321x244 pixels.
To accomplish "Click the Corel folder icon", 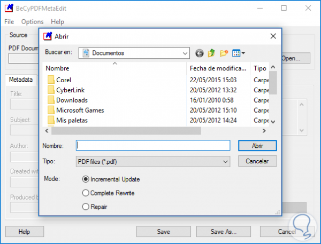I will tap(51, 80).
